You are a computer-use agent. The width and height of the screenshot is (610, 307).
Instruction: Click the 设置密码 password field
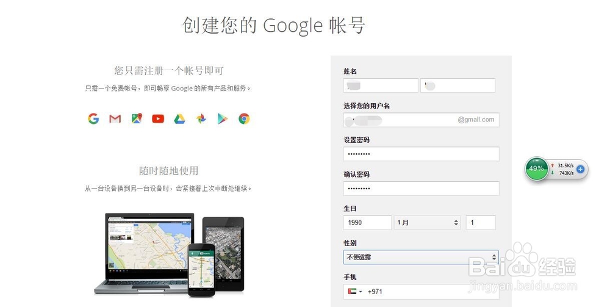[x=422, y=154]
